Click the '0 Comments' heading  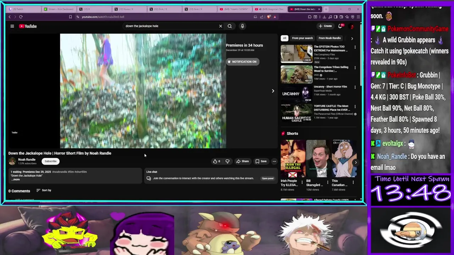(x=19, y=191)
